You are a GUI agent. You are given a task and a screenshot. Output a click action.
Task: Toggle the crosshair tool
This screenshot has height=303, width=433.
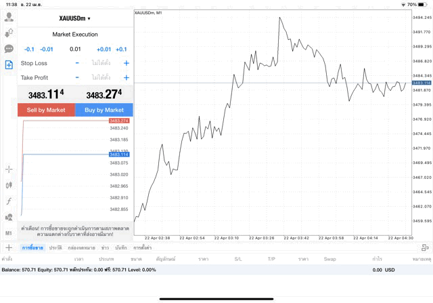click(x=9, y=169)
